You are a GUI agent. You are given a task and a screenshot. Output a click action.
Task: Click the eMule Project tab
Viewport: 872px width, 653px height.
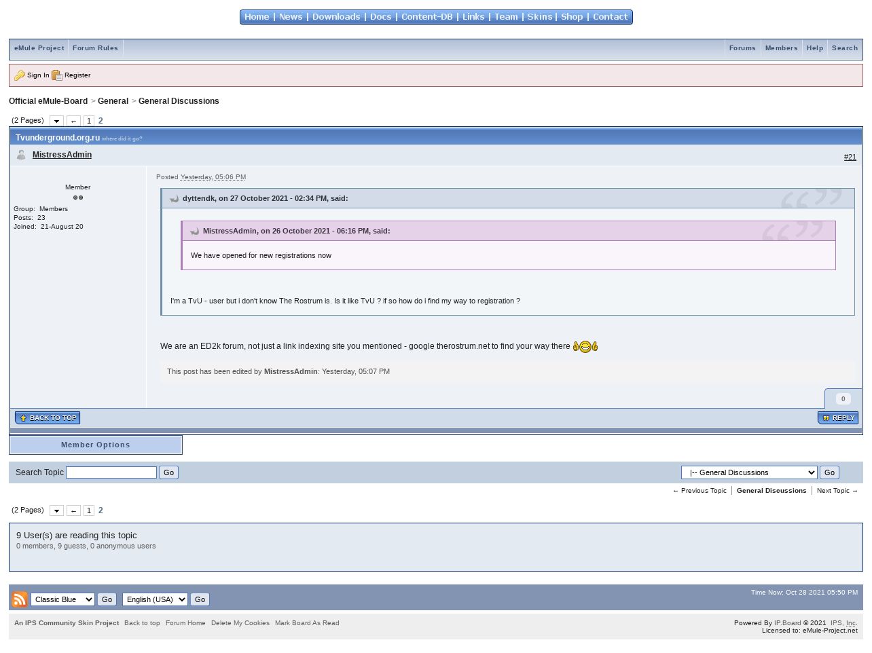[39, 48]
